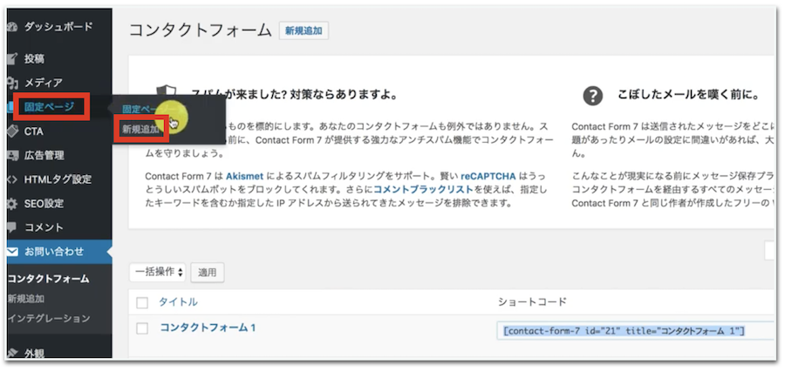Open インテグレーション submenu item

pyautogui.click(x=48, y=319)
